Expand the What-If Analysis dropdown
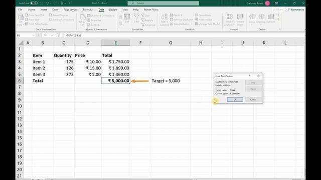 click(x=229, y=20)
